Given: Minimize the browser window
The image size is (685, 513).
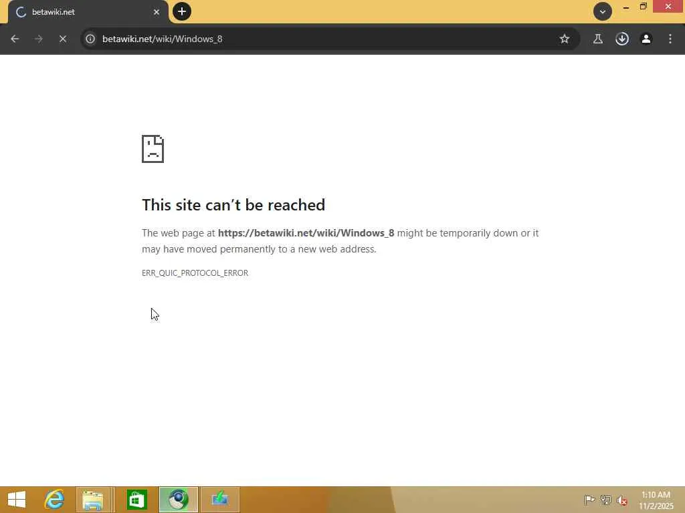Looking at the screenshot, I should pyautogui.click(x=626, y=7).
